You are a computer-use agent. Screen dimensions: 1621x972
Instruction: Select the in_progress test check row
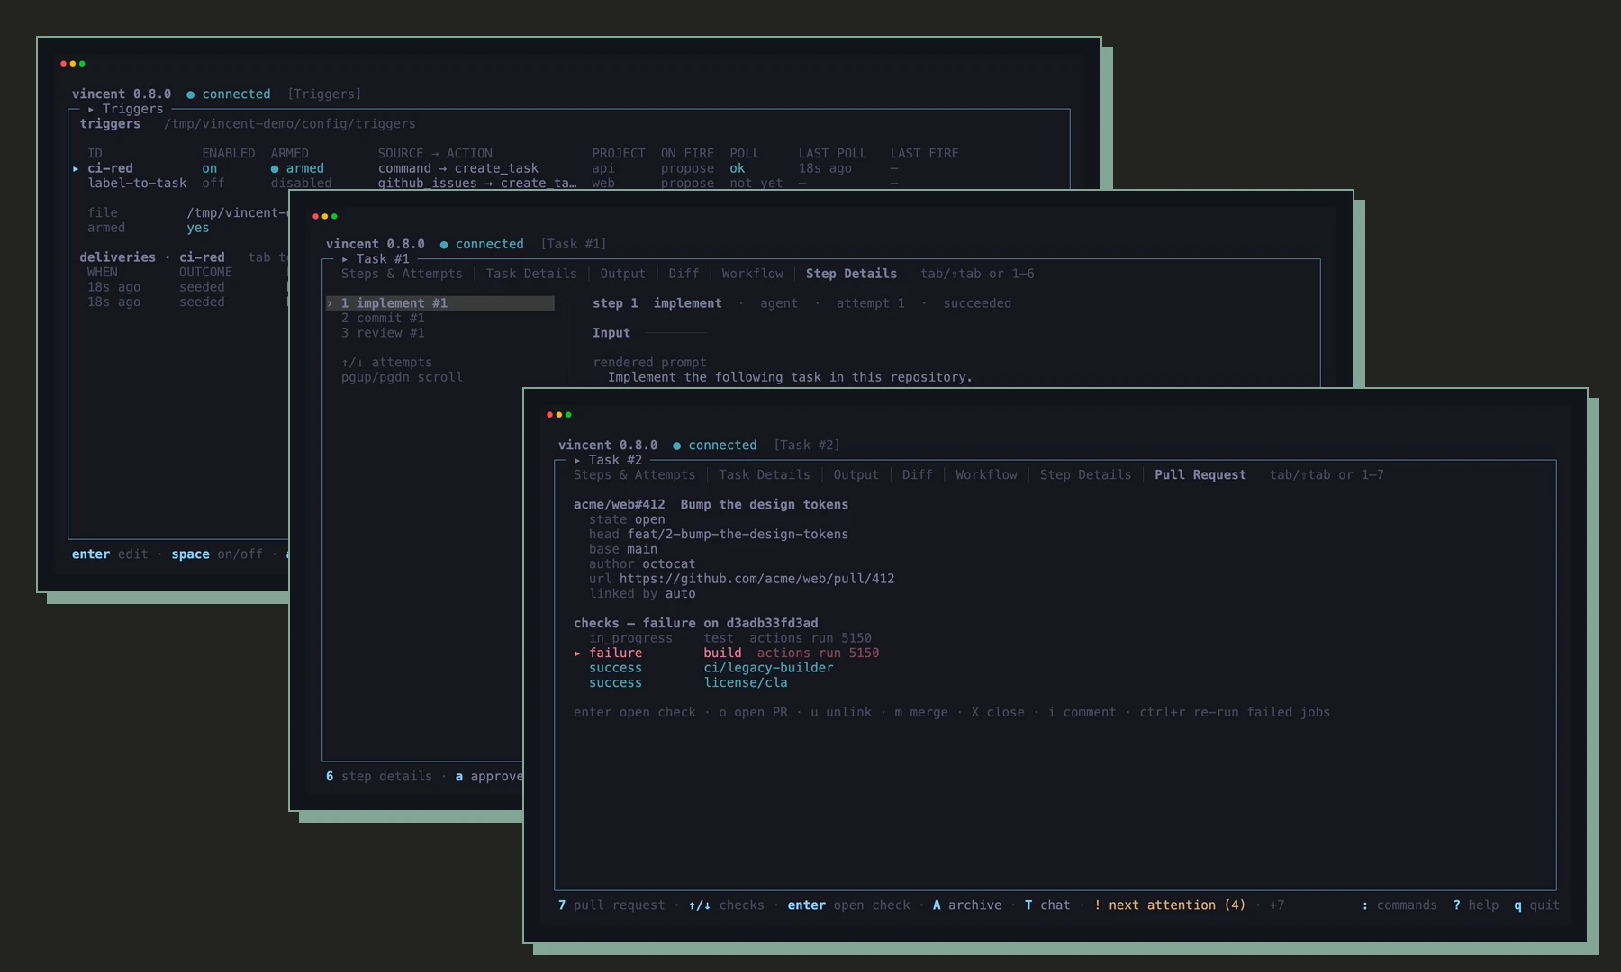coord(730,638)
